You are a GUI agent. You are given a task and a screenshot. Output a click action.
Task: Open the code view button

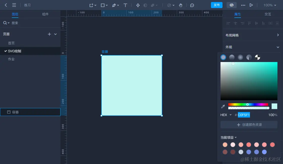(x=232, y=5)
